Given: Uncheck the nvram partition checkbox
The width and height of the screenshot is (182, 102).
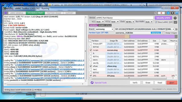Looking at the screenshot, I should (x=91, y=50).
